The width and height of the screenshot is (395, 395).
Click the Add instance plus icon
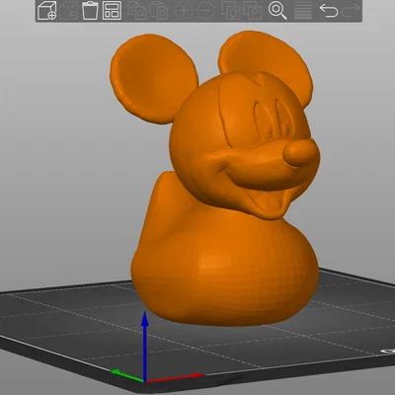click(184, 10)
